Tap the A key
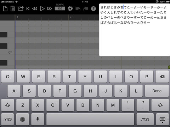Viewport: 170px width, 127px height. [x=14, y=91]
